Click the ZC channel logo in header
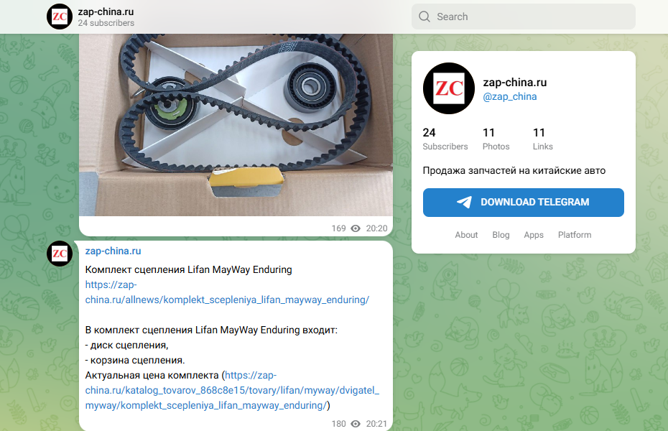The height and width of the screenshot is (431, 668). (59, 17)
